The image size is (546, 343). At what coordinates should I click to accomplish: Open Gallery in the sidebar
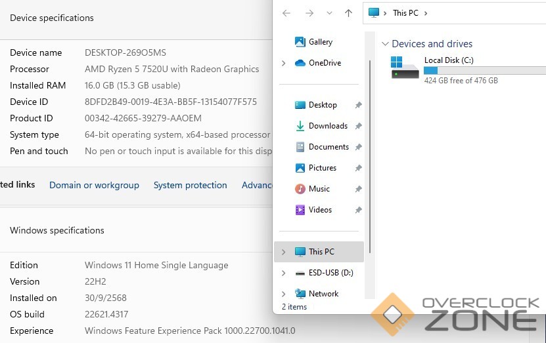tap(320, 42)
